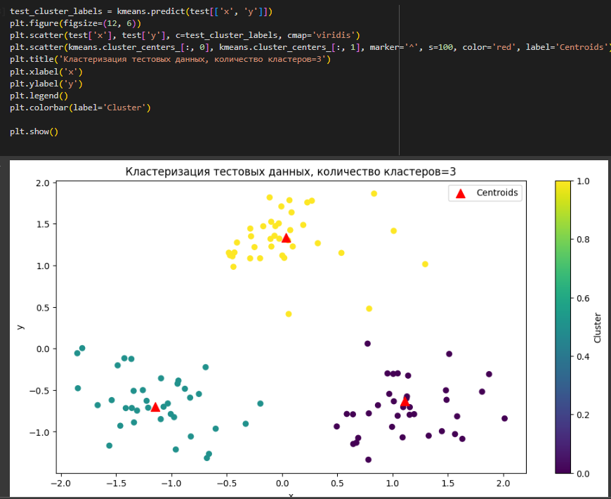Click the y-axis tick label 2.0

pos(43,183)
